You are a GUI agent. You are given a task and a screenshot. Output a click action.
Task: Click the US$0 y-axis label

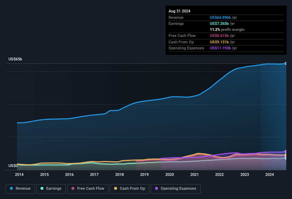coord(13,166)
